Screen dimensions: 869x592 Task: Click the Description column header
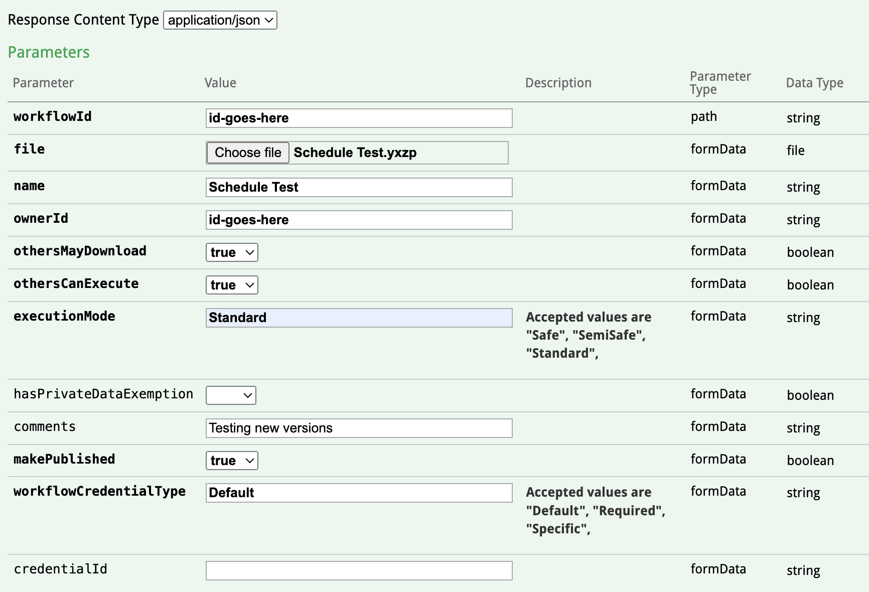click(558, 83)
